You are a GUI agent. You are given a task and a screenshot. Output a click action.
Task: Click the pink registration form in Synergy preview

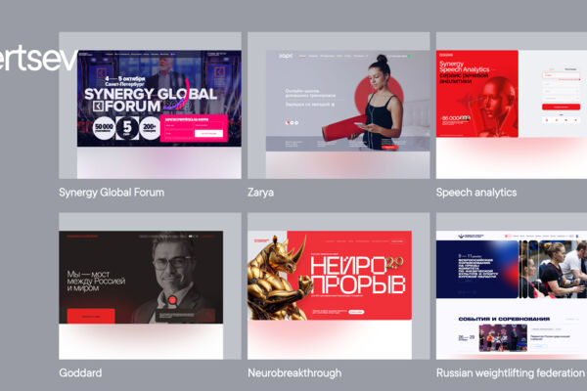point(194,128)
